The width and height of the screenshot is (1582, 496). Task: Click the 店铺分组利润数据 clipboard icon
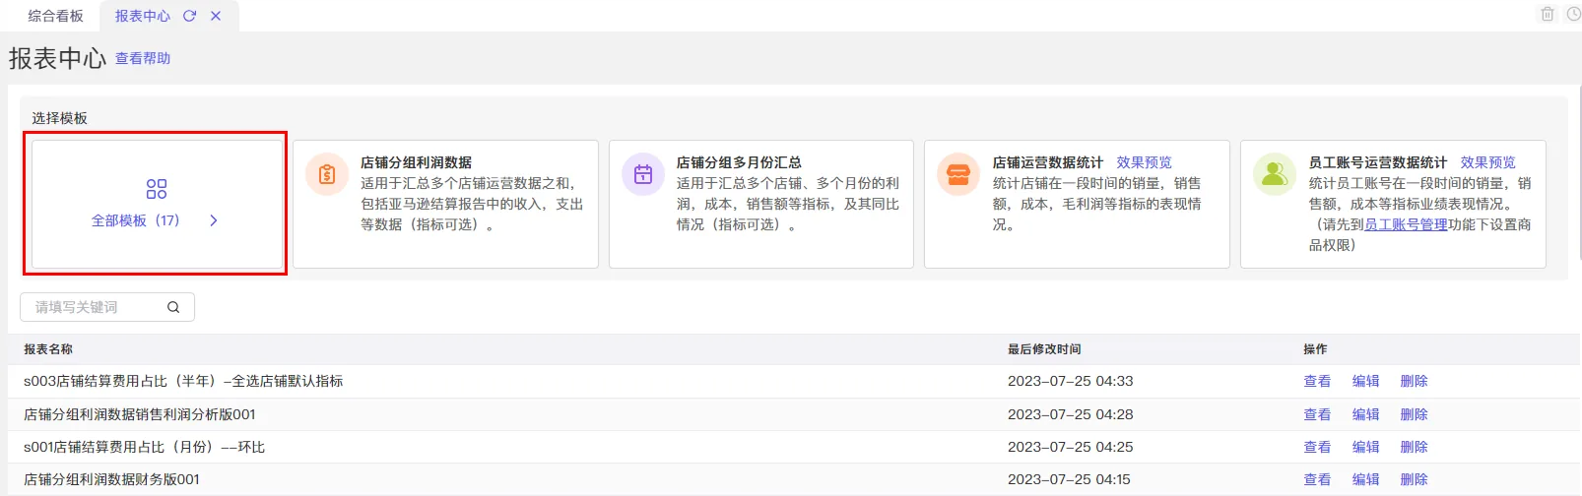click(x=327, y=175)
